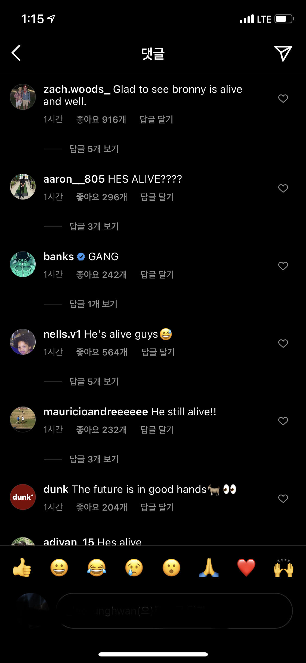Expand 5 replies under zach.woods_ comment
Image resolution: width=306 pixels, height=663 pixels.
(94, 149)
